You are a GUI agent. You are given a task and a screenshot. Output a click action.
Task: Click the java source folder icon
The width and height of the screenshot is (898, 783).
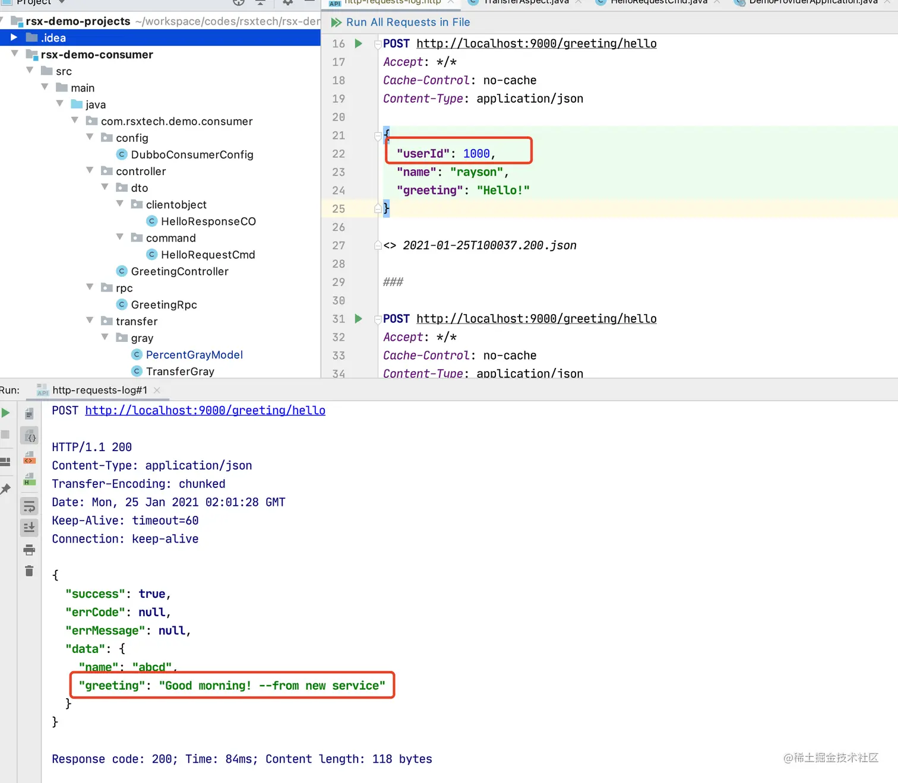click(77, 104)
